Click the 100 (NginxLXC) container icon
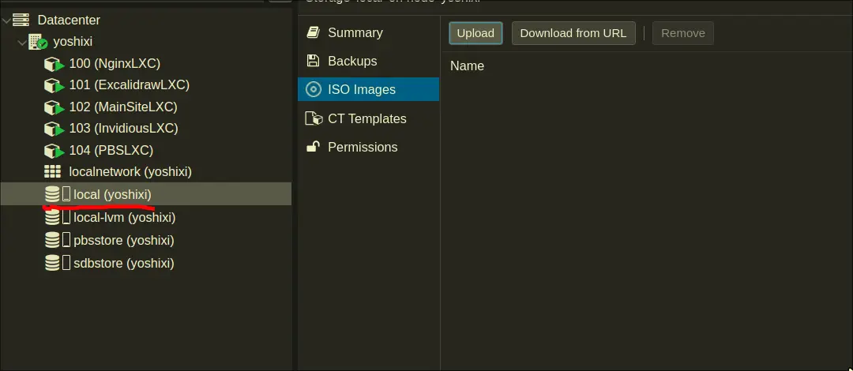This screenshot has height=371, width=853. [x=54, y=64]
